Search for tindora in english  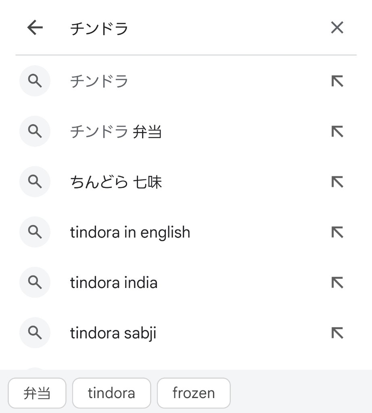(130, 232)
